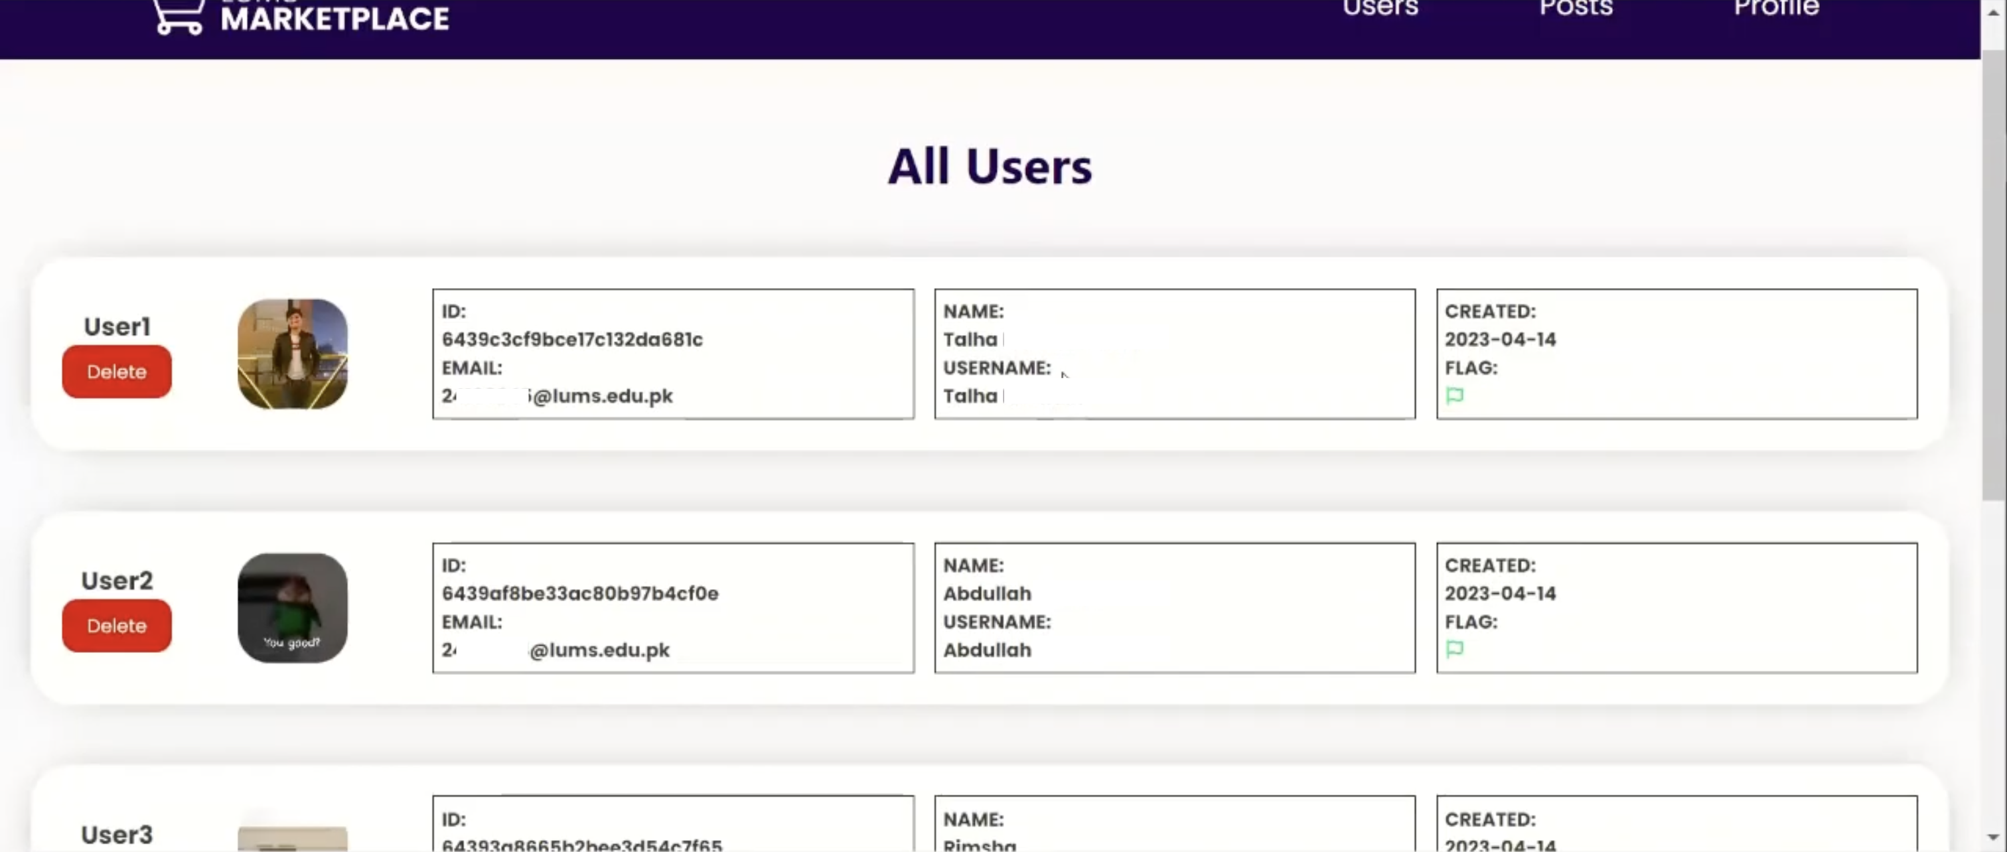2007x852 pixels.
Task: Click the All Users page heading
Action: 990,165
